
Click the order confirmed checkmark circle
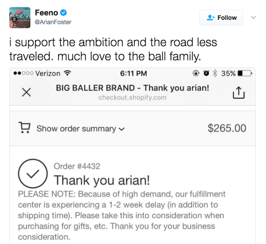click(x=32, y=174)
